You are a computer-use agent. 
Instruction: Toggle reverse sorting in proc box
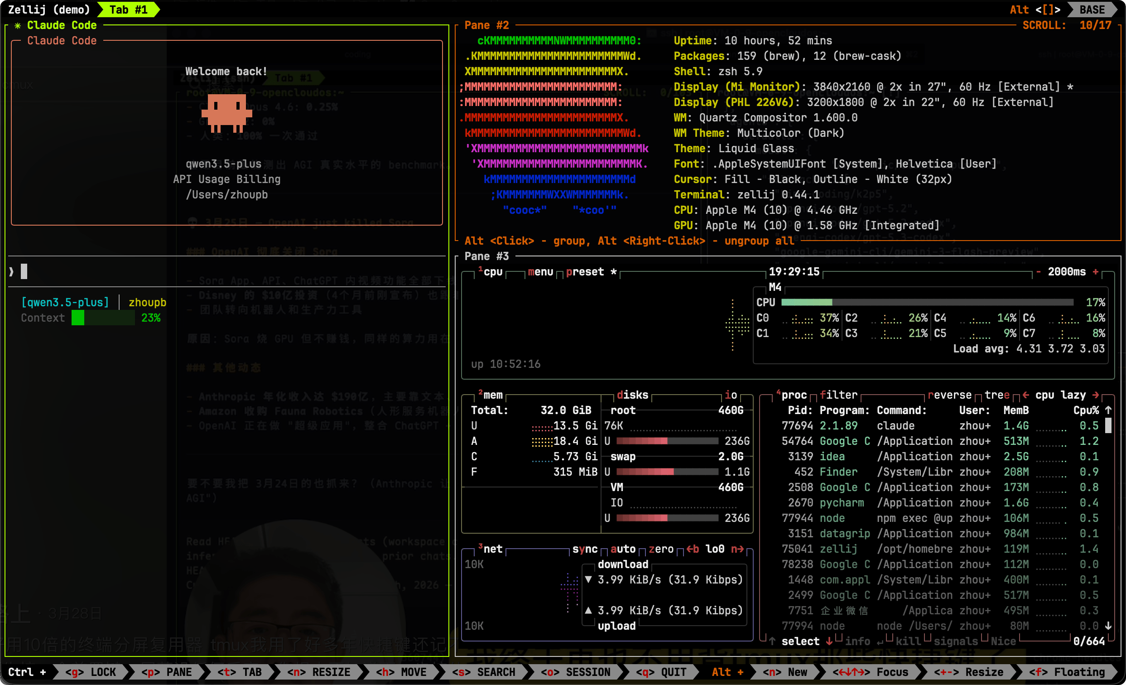pos(949,395)
